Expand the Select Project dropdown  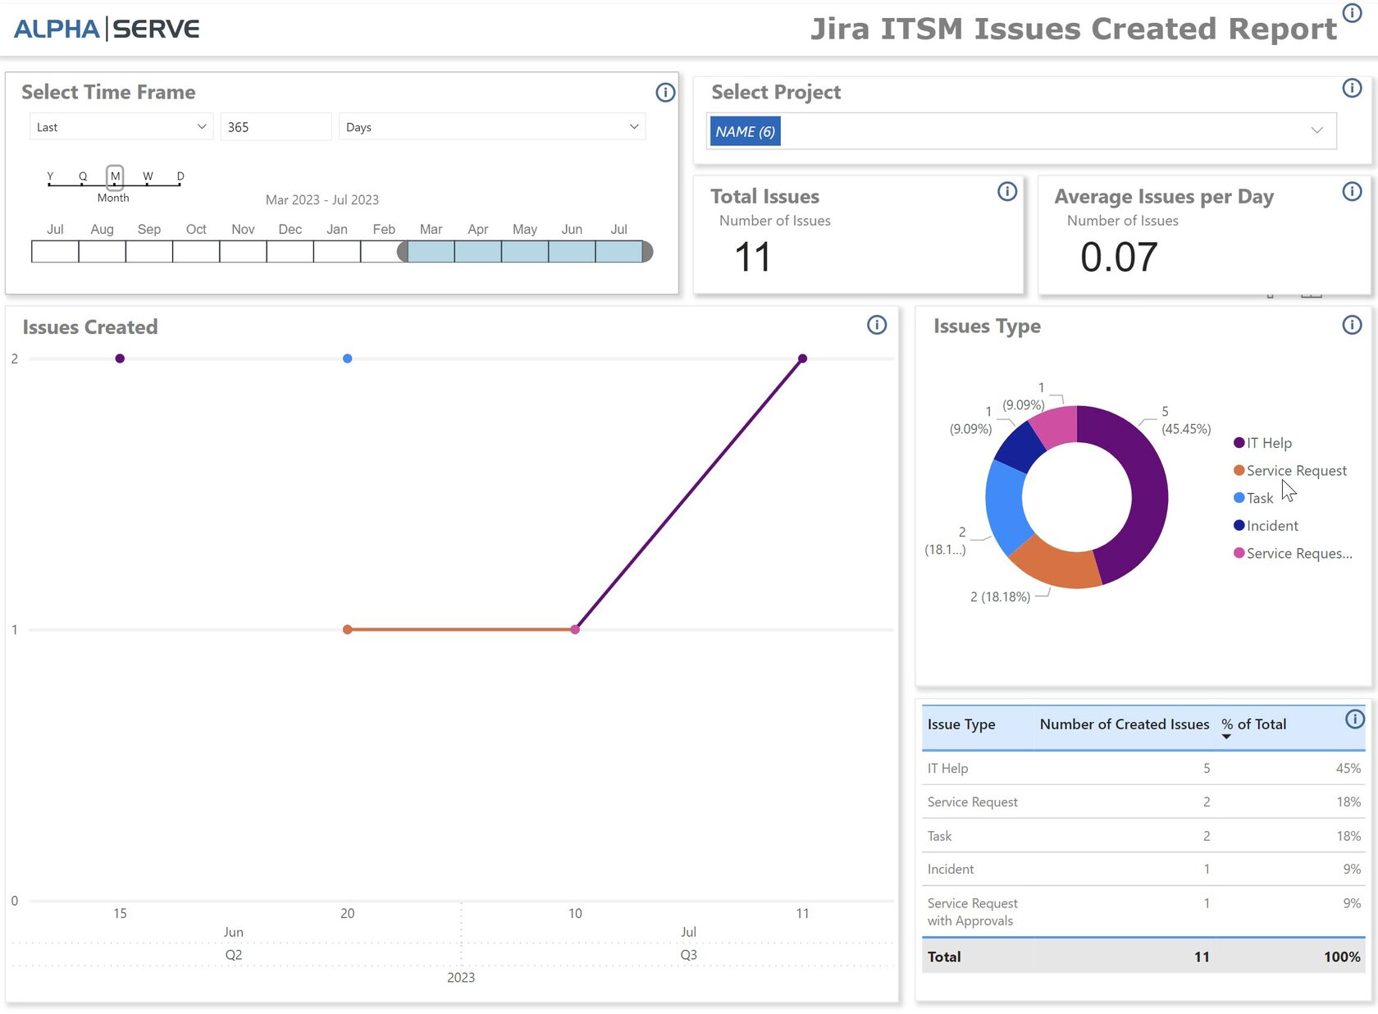(x=1317, y=130)
